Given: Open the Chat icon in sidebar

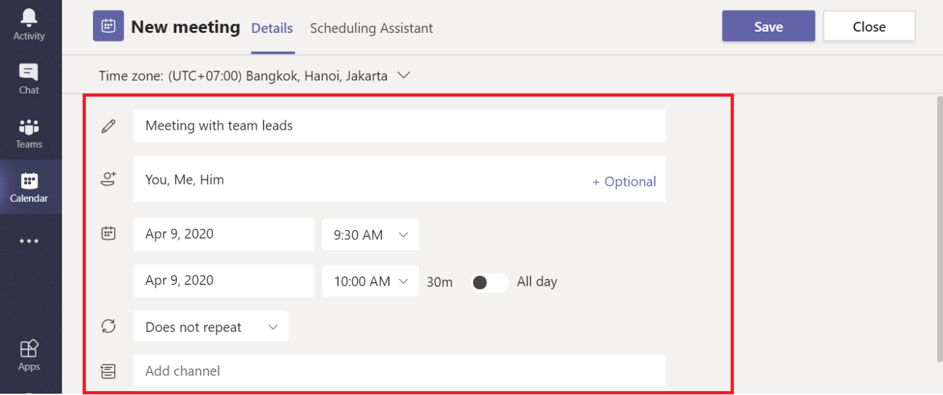Looking at the screenshot, I should pos(29,72).
